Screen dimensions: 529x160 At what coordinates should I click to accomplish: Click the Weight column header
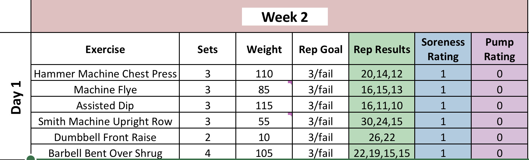[x=264, y=49]
